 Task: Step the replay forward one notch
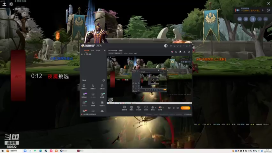pos(259,19)
